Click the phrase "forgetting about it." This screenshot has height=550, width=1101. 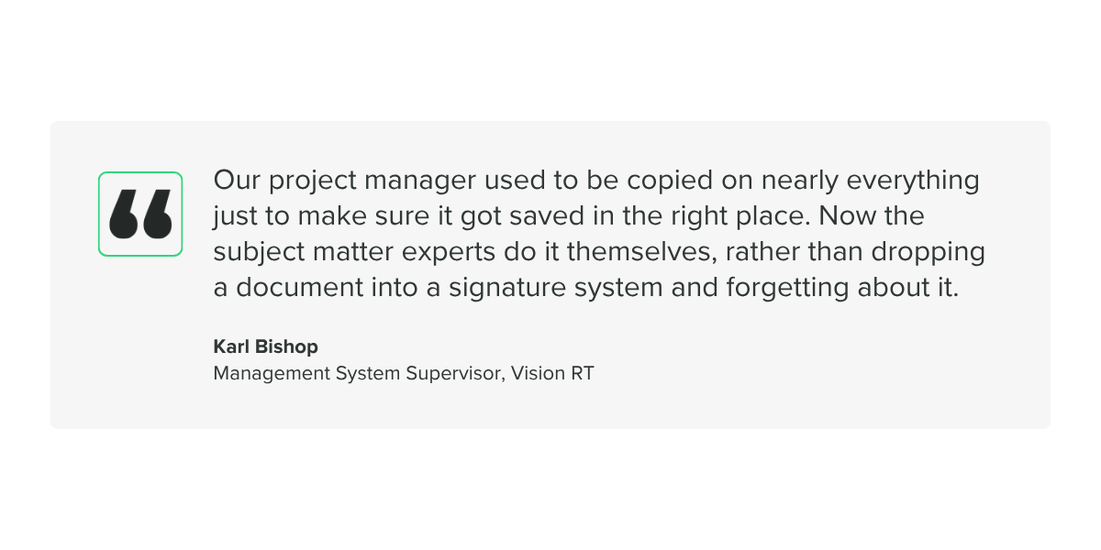tap(842, 288)
